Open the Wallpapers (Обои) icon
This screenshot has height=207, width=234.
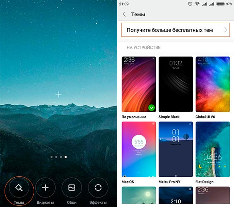(71, 188)
